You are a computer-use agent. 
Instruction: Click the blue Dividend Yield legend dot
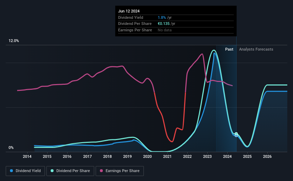11,171
